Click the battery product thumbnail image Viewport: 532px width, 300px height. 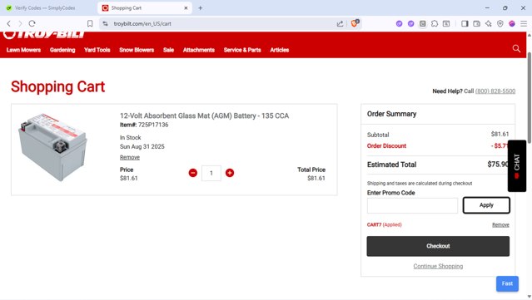(52, 147)
